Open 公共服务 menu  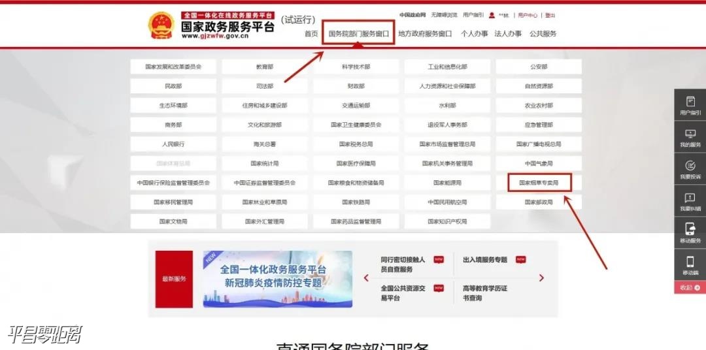(543, 34)
